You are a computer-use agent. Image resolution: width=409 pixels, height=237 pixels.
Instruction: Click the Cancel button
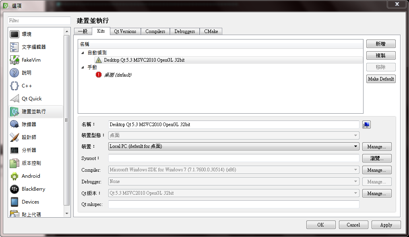click(353, 225)
